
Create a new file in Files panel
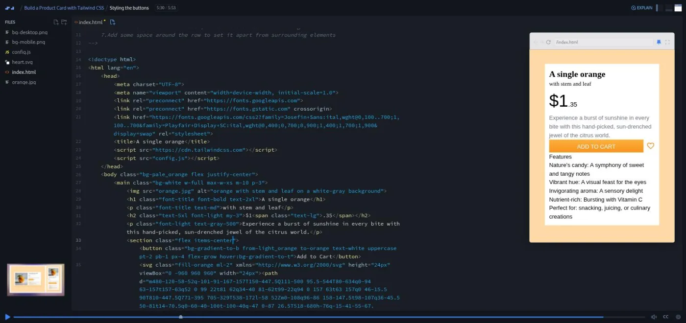[56, 22]
